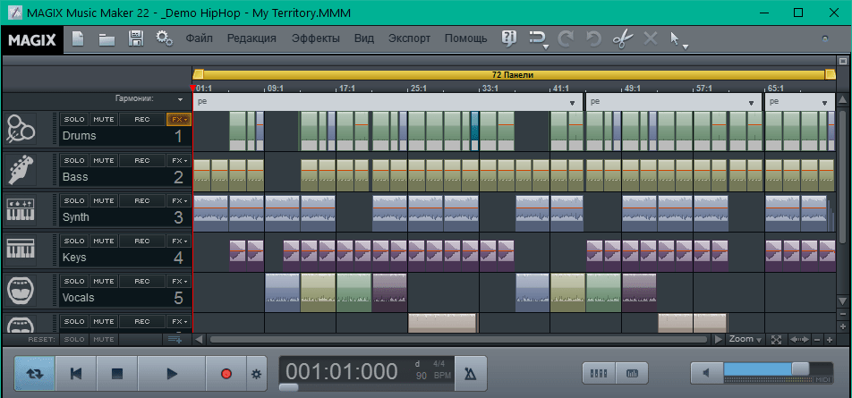Mute the Keys track
The width and height of the screenshot is (852, 398).
(103, 241)
